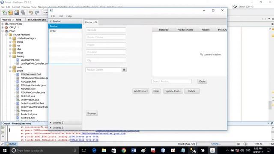Click the search magnifier icon in NetBeans
Image resolution: width=274 pixels, height=154 pixels.
[x=235, y=7]
